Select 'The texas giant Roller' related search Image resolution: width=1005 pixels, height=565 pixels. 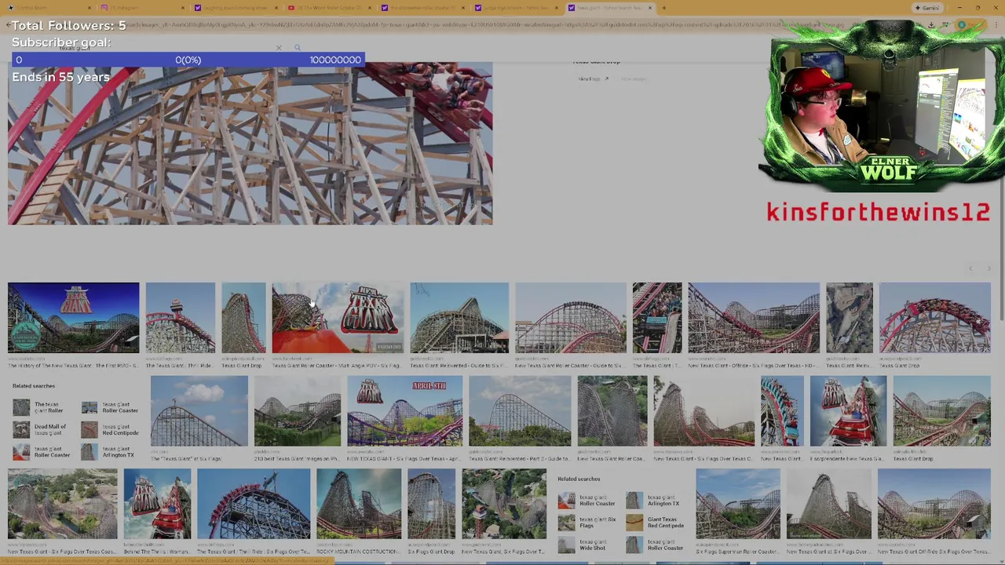[41, 407]
